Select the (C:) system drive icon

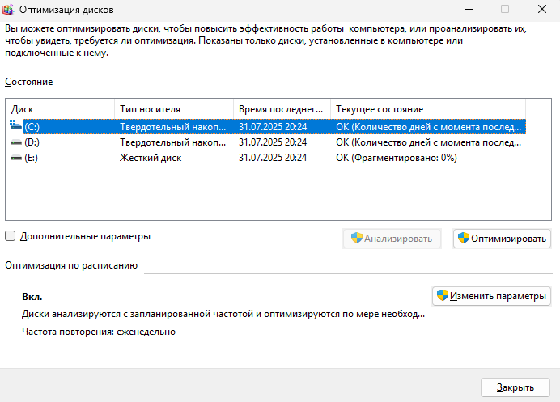[x=15, y=125]
